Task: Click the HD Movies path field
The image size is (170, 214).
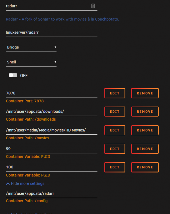Action: (51, 130)
